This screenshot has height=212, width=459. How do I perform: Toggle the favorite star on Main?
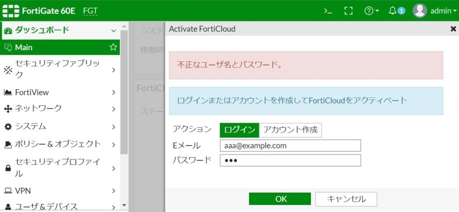tap(113, 47)
